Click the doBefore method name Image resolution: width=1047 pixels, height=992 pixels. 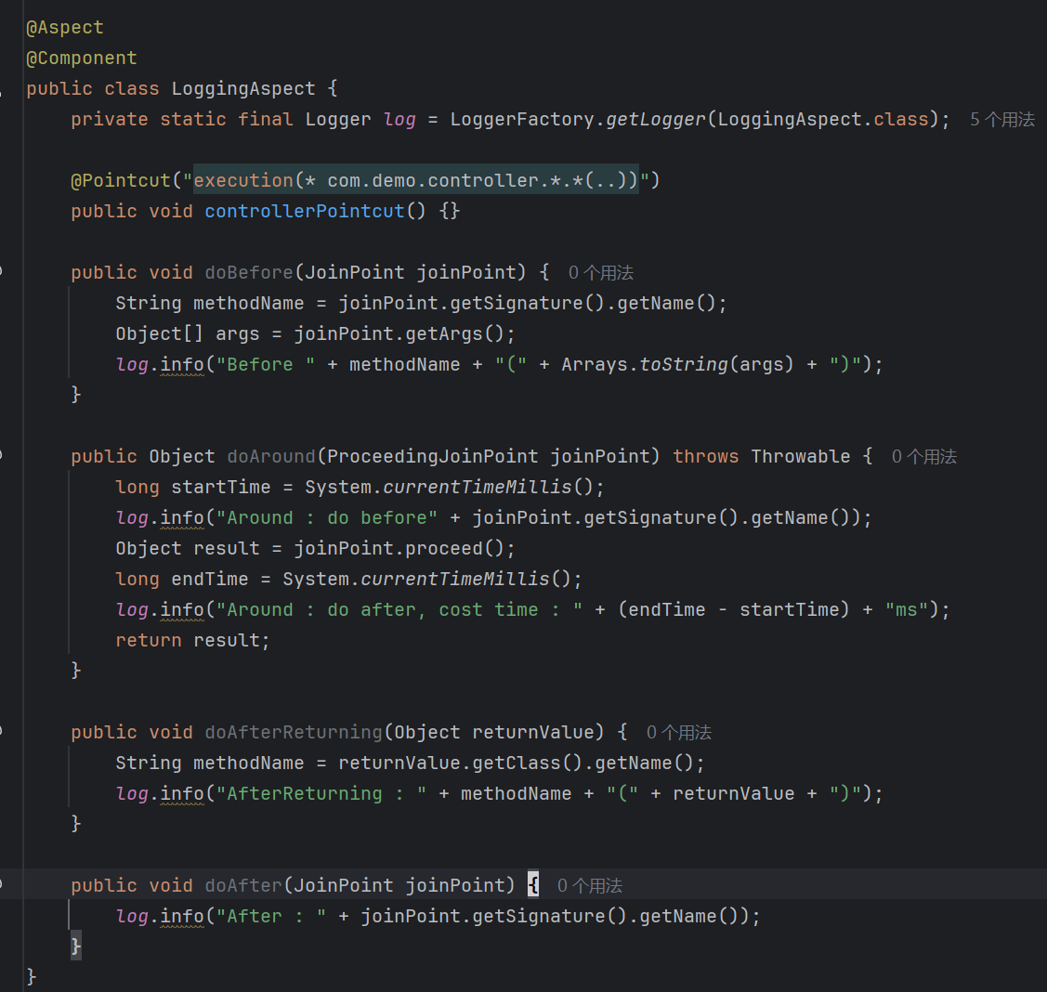click(249, 273)
